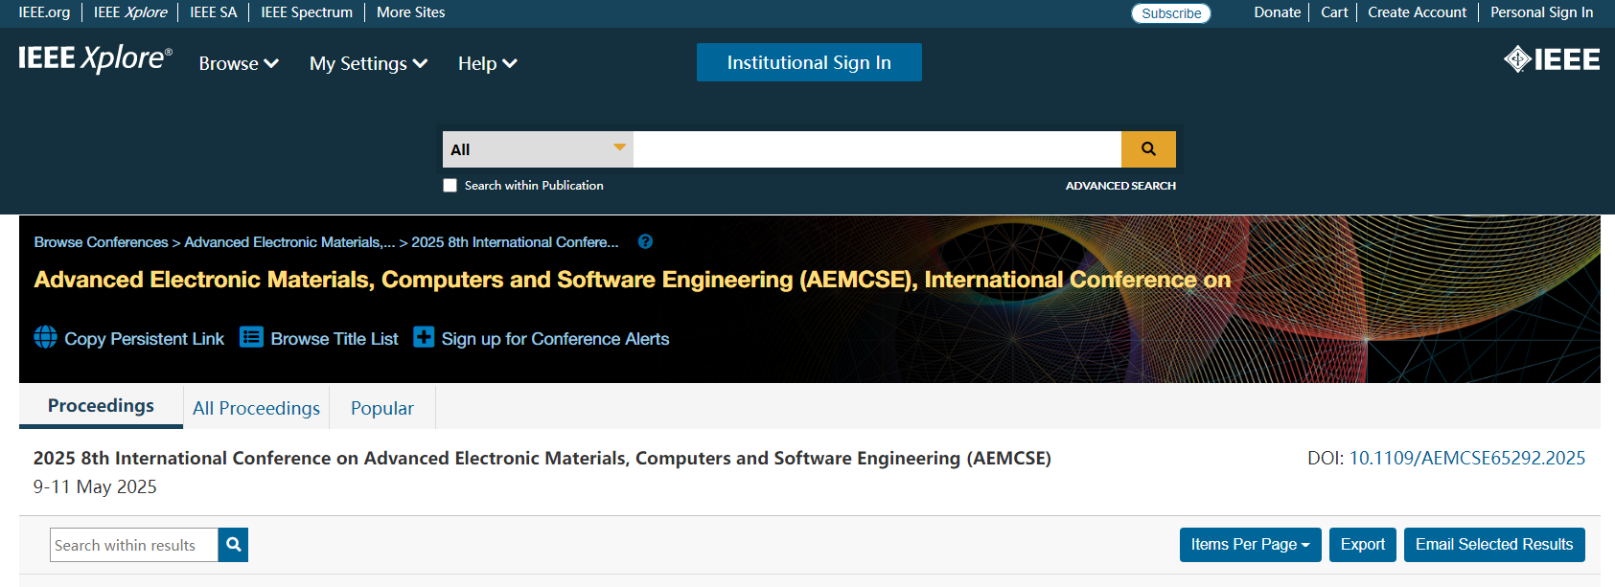The width and height of the screenshot is (1615, 587).
Task: Click Personal Sign In
Action: pos(1541,12)
